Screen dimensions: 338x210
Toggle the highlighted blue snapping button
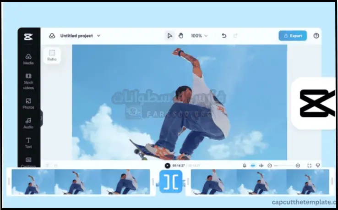253,166
